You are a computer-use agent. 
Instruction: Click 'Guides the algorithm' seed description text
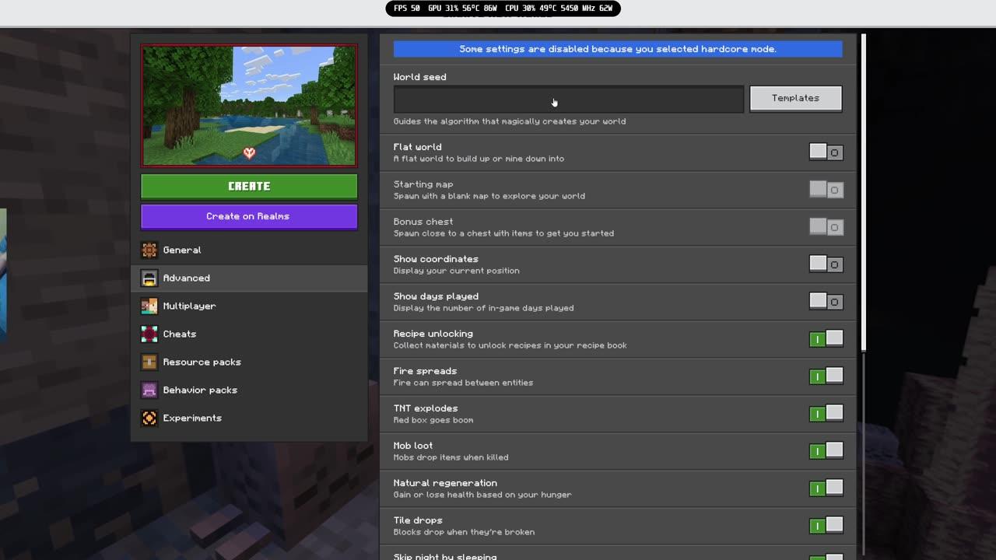(510, 121)
